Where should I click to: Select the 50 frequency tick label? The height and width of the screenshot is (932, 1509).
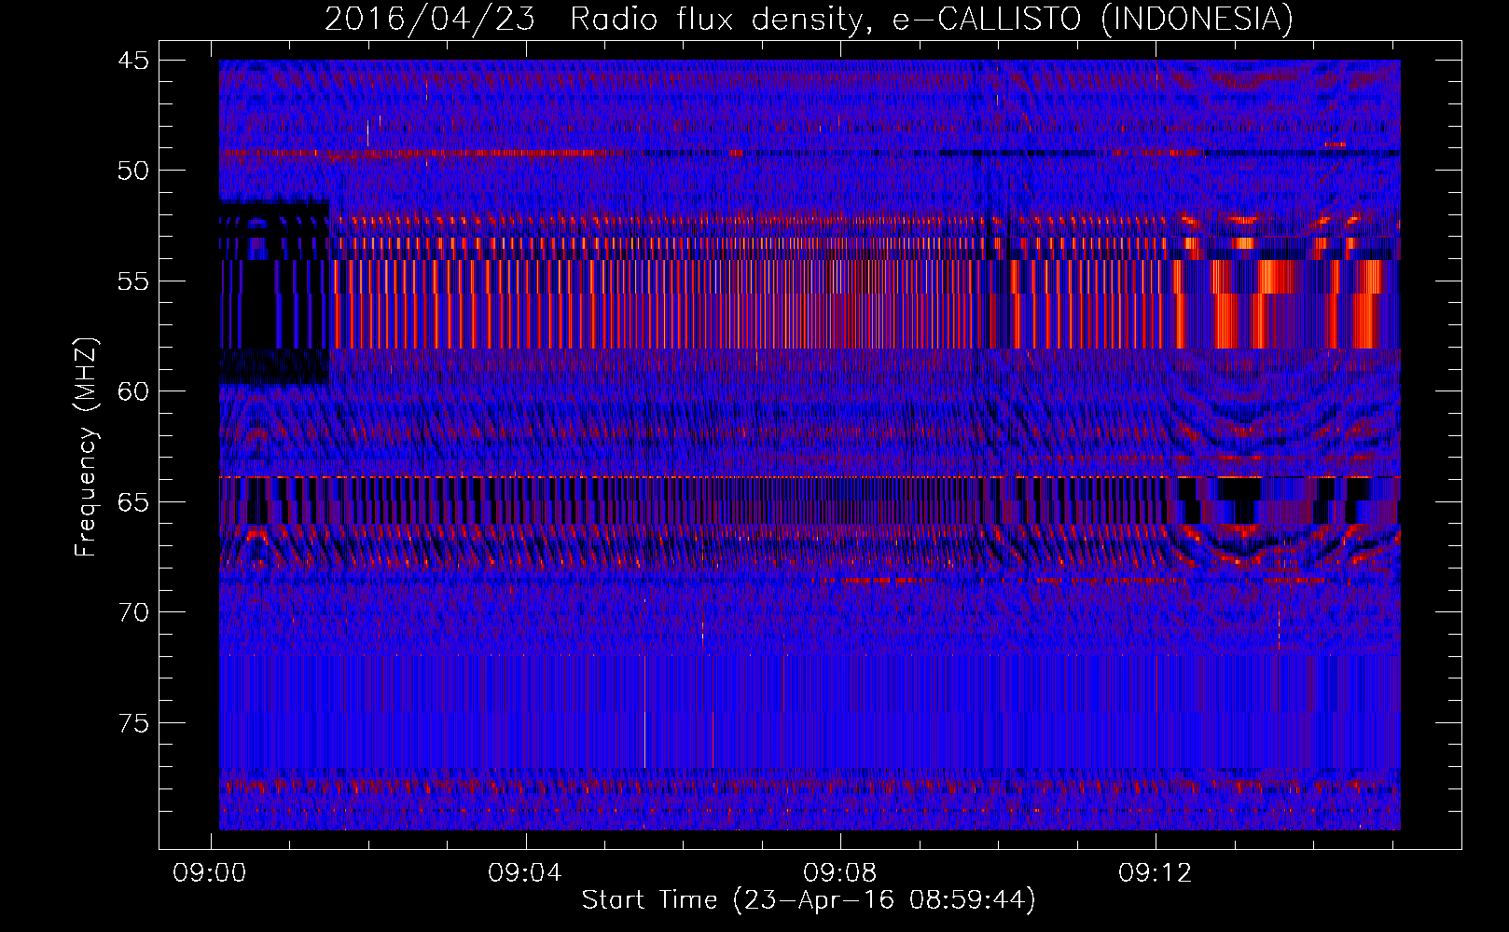click(x=133, y=171)
